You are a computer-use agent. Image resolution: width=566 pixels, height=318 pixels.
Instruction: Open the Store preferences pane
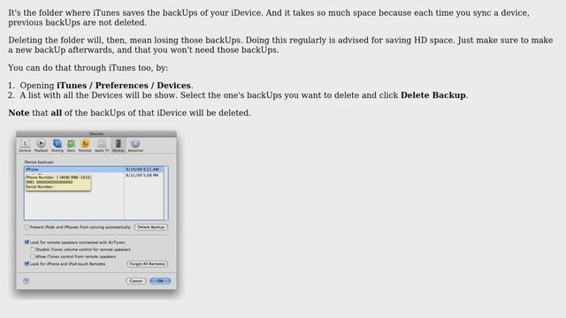pyautogui.click(x=71, y=146)
